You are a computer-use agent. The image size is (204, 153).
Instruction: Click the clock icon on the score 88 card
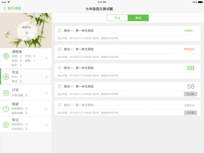pos(60,68)
